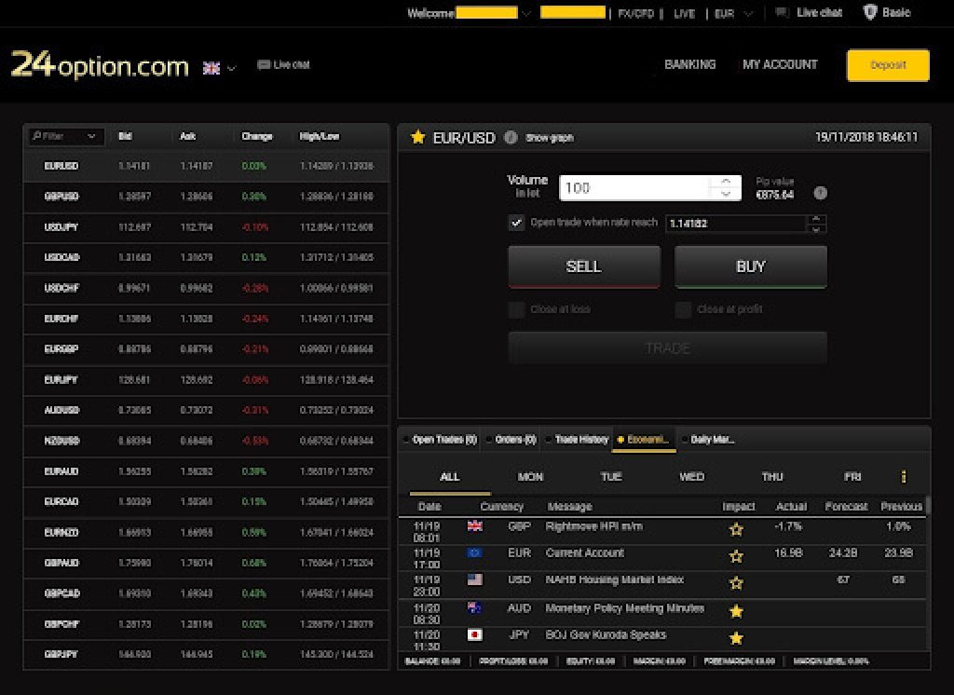The height and width of the screenshot is (695, 954).
Task: Click the Live chat icon beside the logo
Action: 264,64
